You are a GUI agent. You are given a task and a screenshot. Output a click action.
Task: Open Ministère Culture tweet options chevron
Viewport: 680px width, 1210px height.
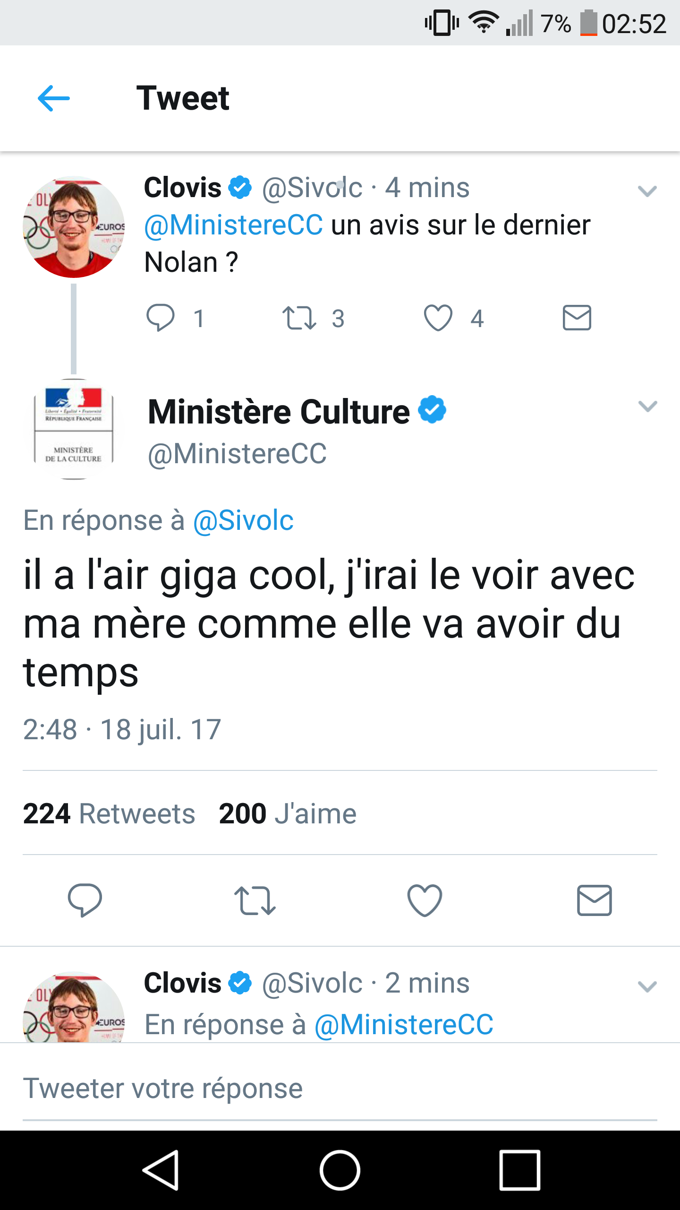pos(647,406)
